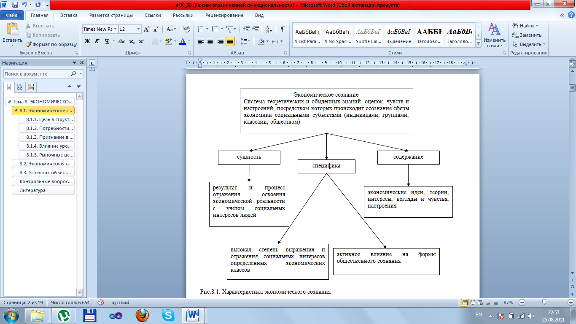
Task: Click the Undo icon in quick access toolbar
Action: (x=25, y=5)
